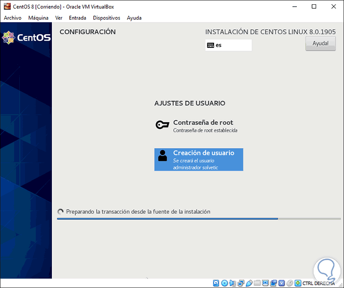This screenshot has width=344, height=288.
Task: Select the es keyboard layout indicator
Action: click(229, 45)
